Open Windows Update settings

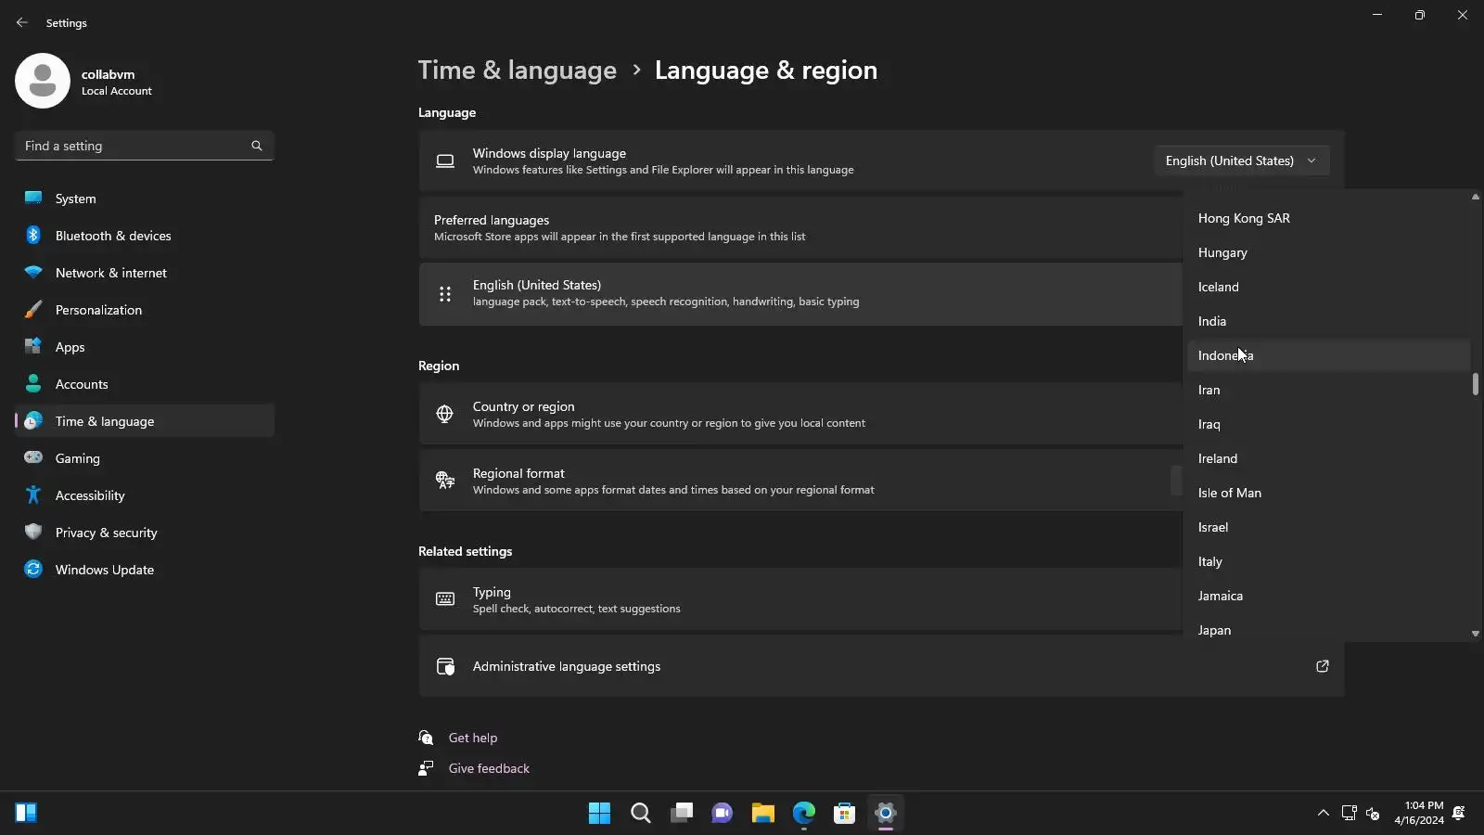145,570
